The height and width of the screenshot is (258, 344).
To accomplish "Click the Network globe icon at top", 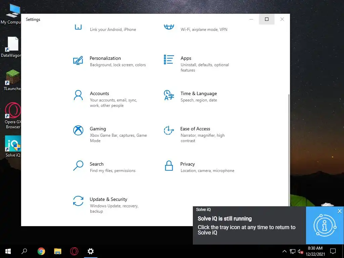I will pos(169,27).
